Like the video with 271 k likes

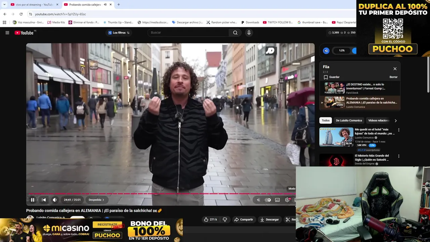click(x=210, y=219)
